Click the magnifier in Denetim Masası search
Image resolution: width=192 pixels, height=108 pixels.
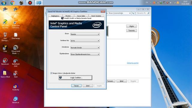click(148, 13)
